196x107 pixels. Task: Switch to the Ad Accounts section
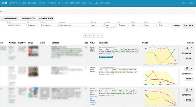click(63, 3)
